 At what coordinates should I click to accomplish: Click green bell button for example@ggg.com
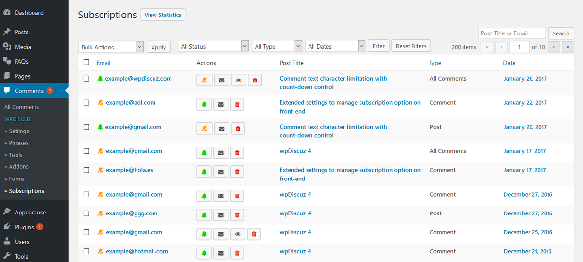[x=204, y=215]
